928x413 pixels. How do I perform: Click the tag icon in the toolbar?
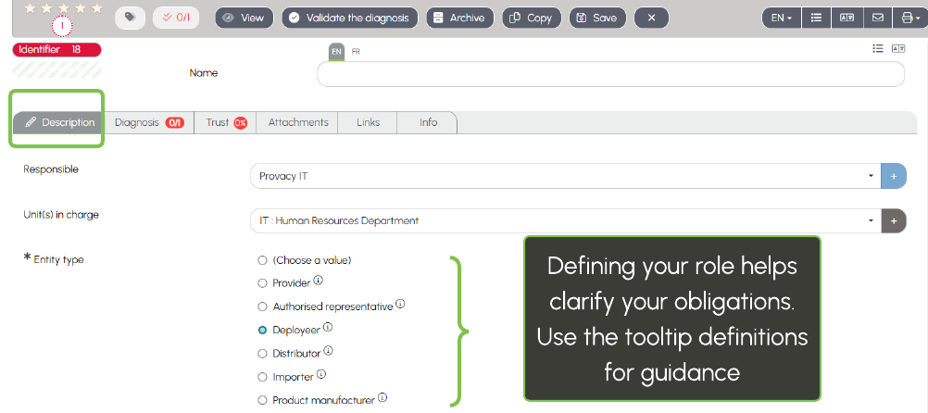[130, 18]
